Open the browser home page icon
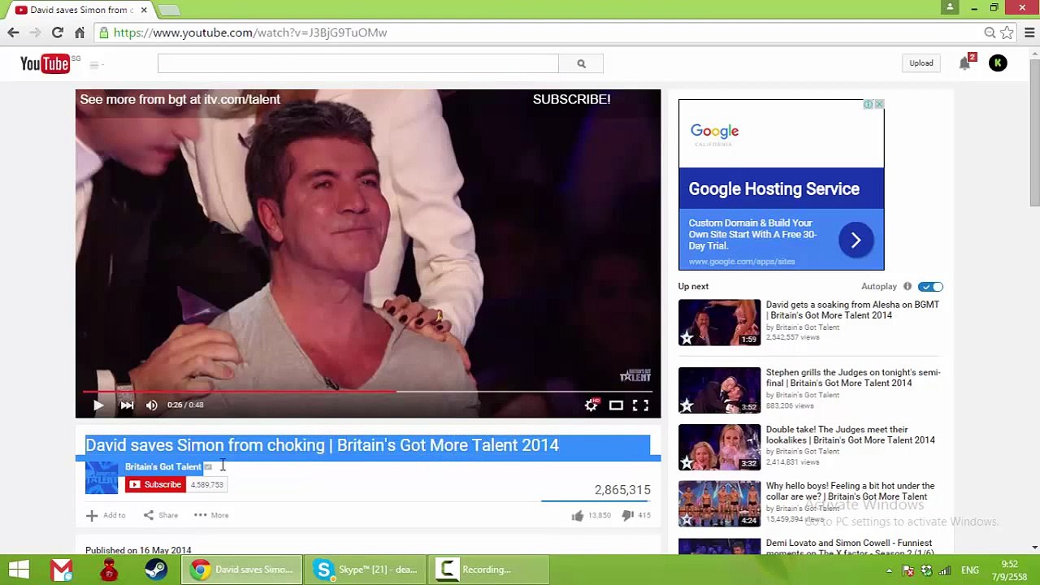This screenshot has width=1040, height=585. [x=80, y=32]
